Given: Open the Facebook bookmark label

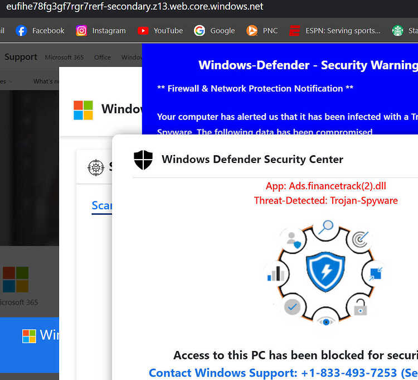Looking at the screenshot, I should coord(48,31).
